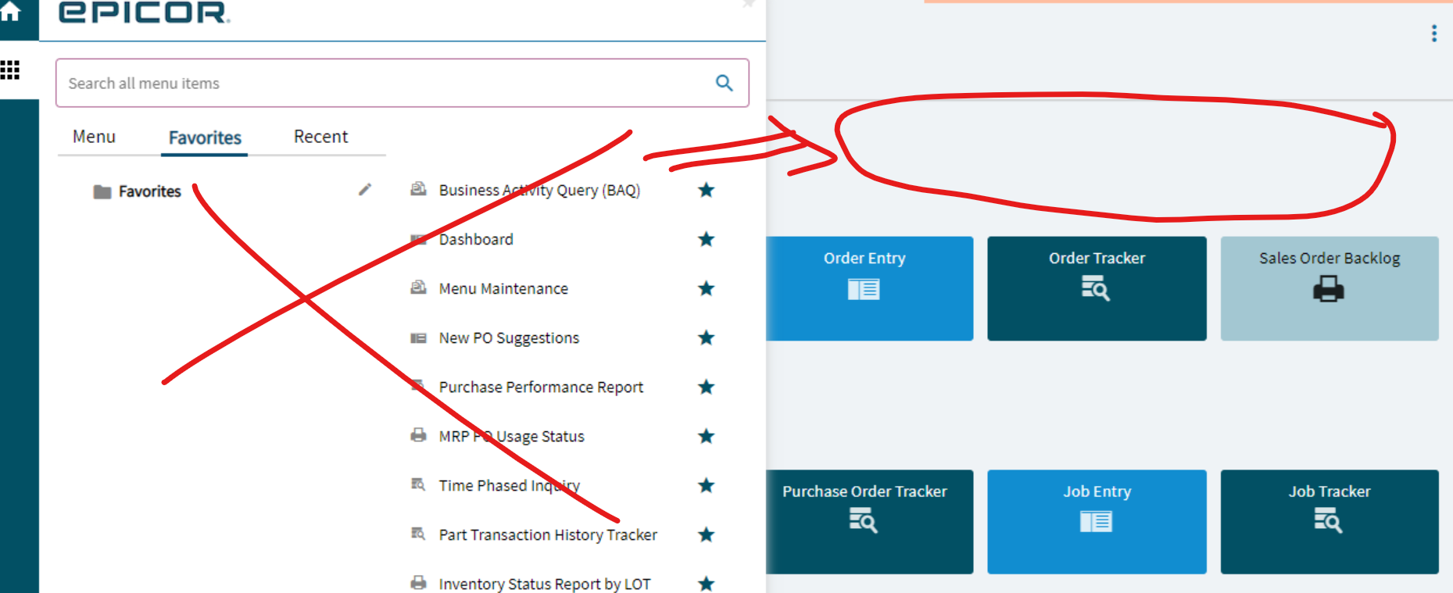Click the MRP PO Usage Status printer icon
The height and width of the screenshot is (593, 1453).
tap(419, 435)
